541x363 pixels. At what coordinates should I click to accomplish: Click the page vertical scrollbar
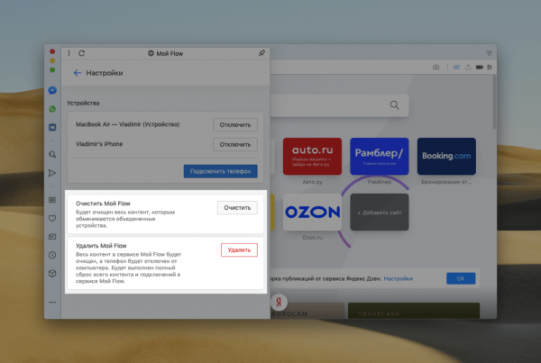(494, 103)
